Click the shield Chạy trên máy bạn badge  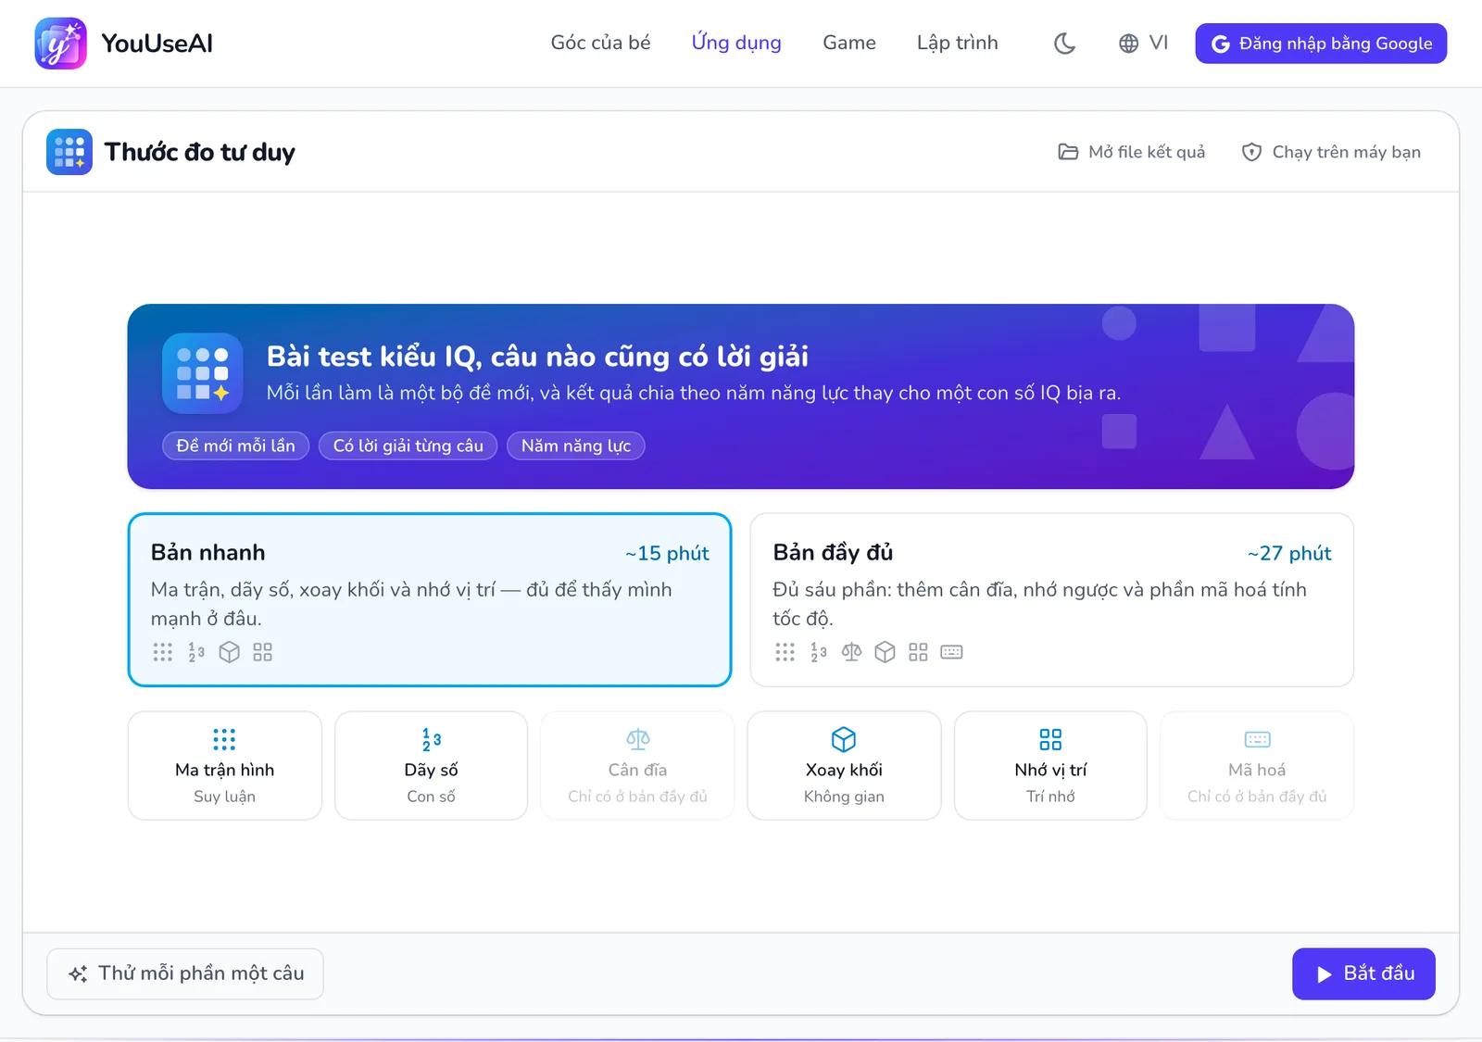coord(1331,152)
